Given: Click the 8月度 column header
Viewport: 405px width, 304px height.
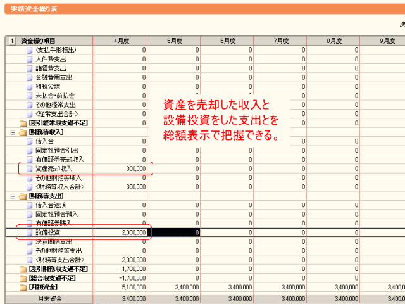Looking at the screenshot, I should tap(333, 41).
